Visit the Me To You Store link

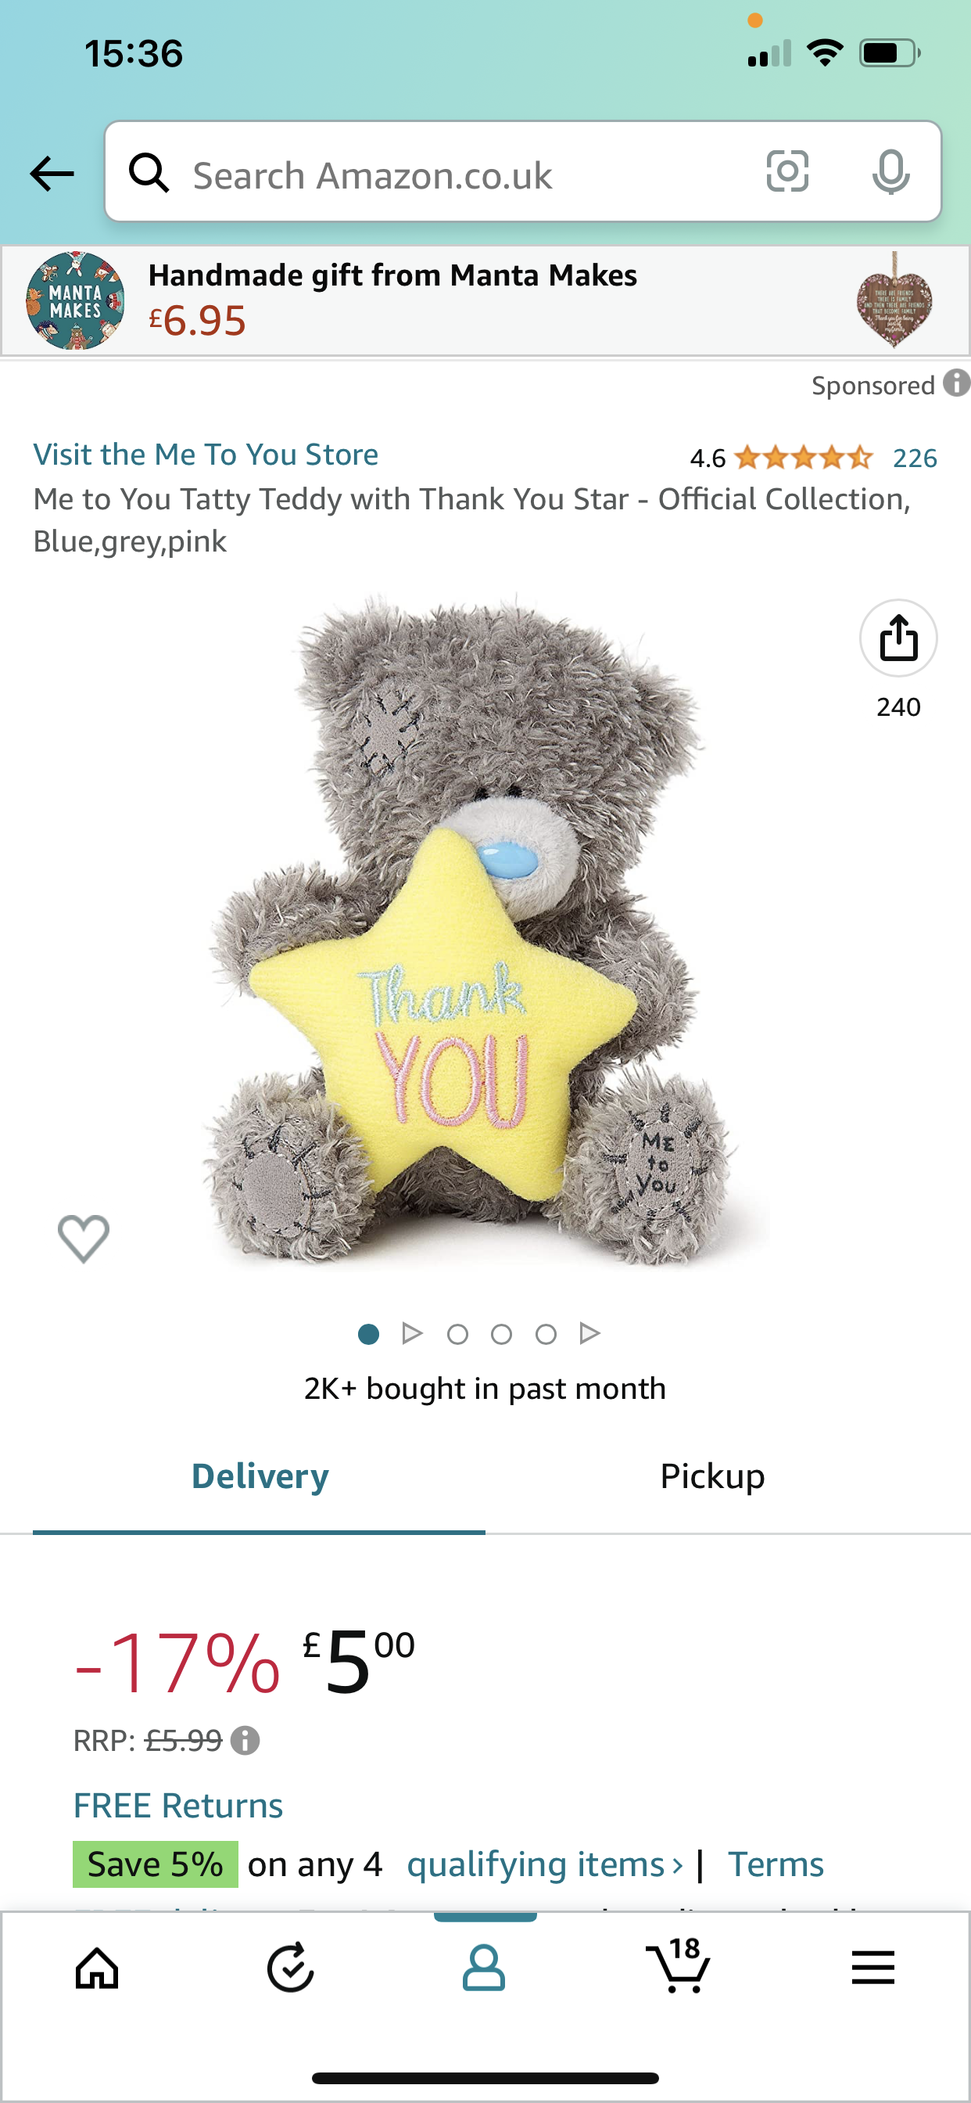206,455
